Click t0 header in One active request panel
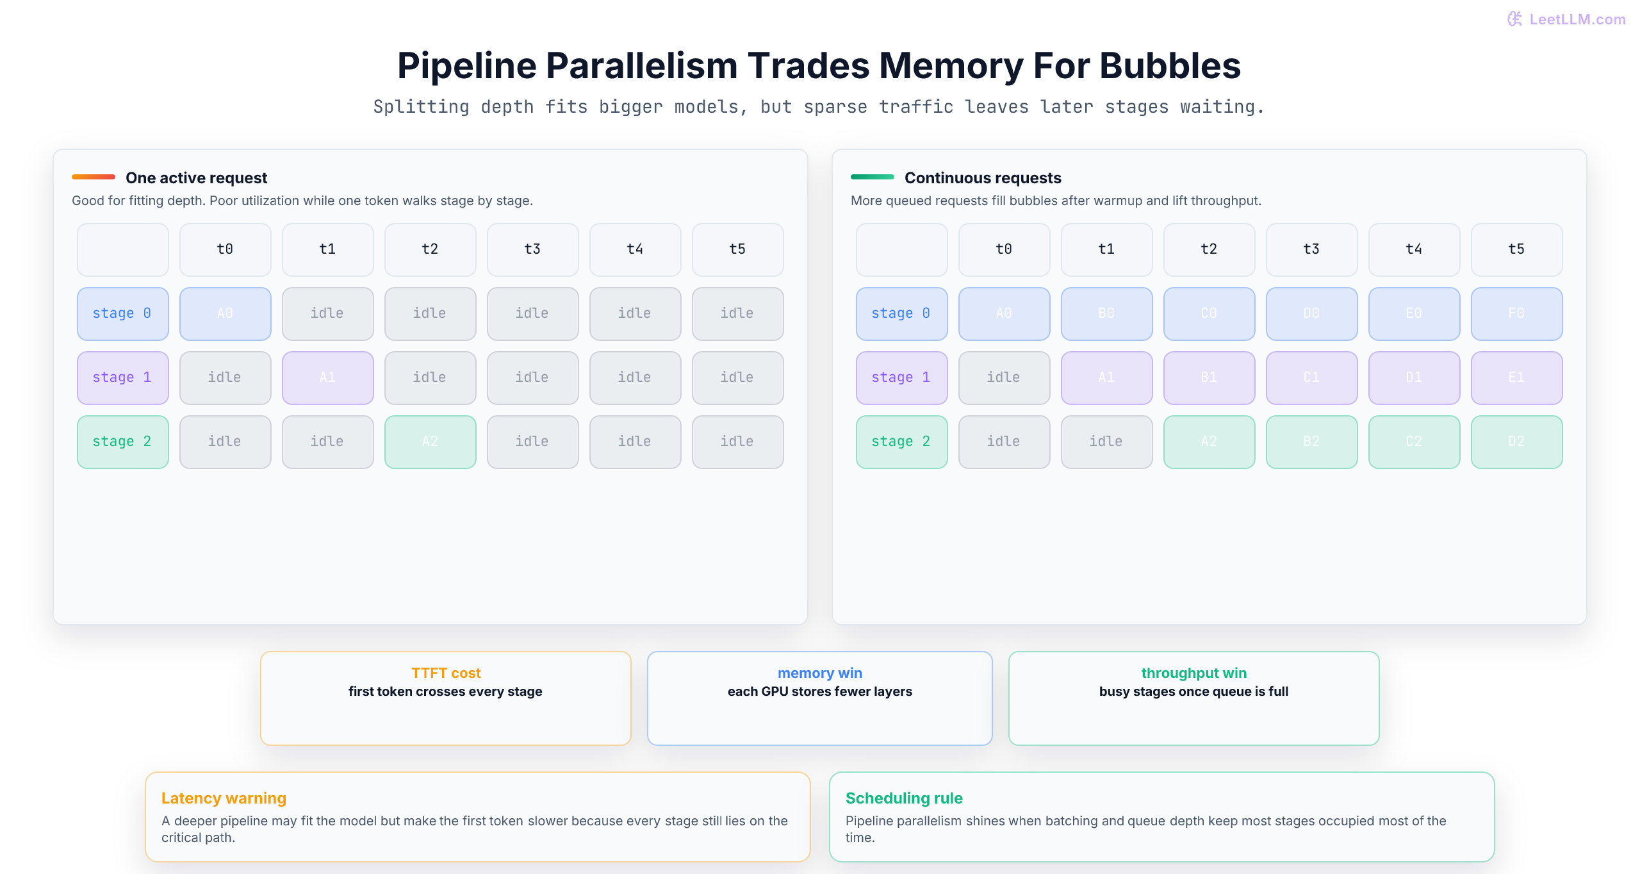Viewport: 1640px width, 874px height. 225,249
